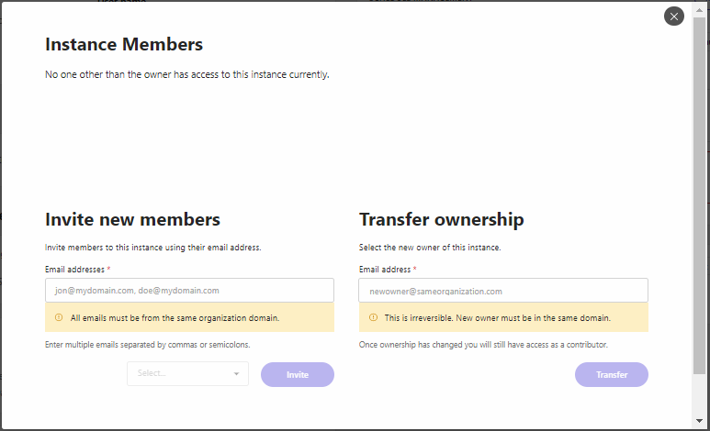Click the dropdown arrow beside Select...
The width and height of the screenshot is (710, 431).
coord(236,374)
